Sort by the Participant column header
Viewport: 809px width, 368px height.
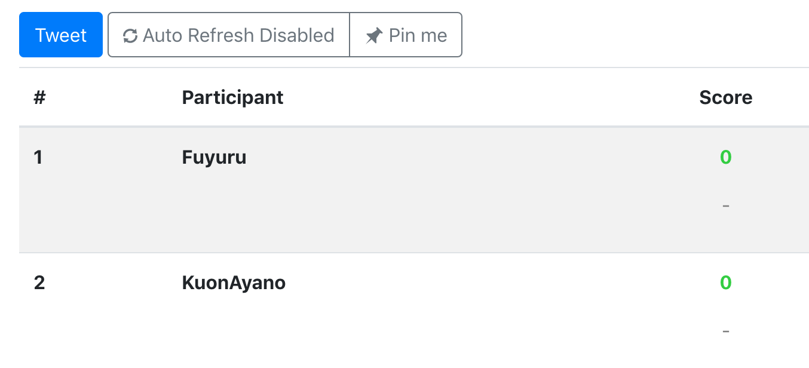tap(232, 97)
